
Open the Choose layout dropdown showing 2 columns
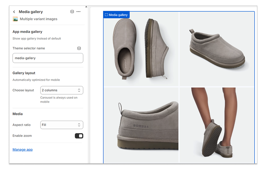coord(62,90)
